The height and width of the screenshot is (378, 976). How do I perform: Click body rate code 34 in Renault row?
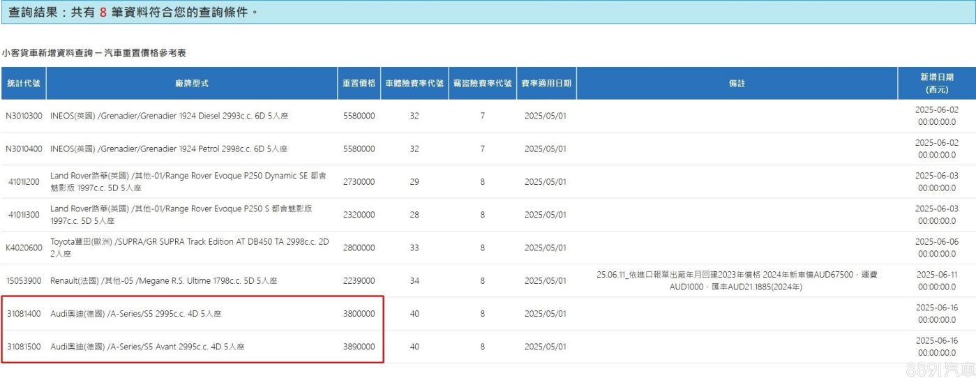[414, 281]
